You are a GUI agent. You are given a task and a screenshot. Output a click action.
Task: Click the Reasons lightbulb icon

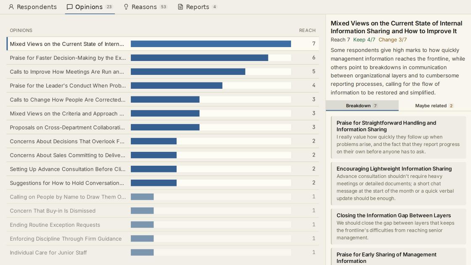coord(126,7)
